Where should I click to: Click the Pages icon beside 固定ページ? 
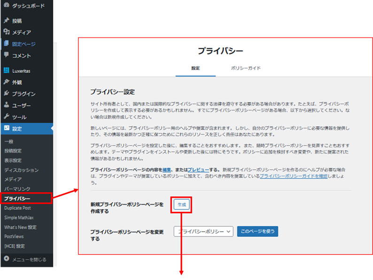[x=6, y=44]
